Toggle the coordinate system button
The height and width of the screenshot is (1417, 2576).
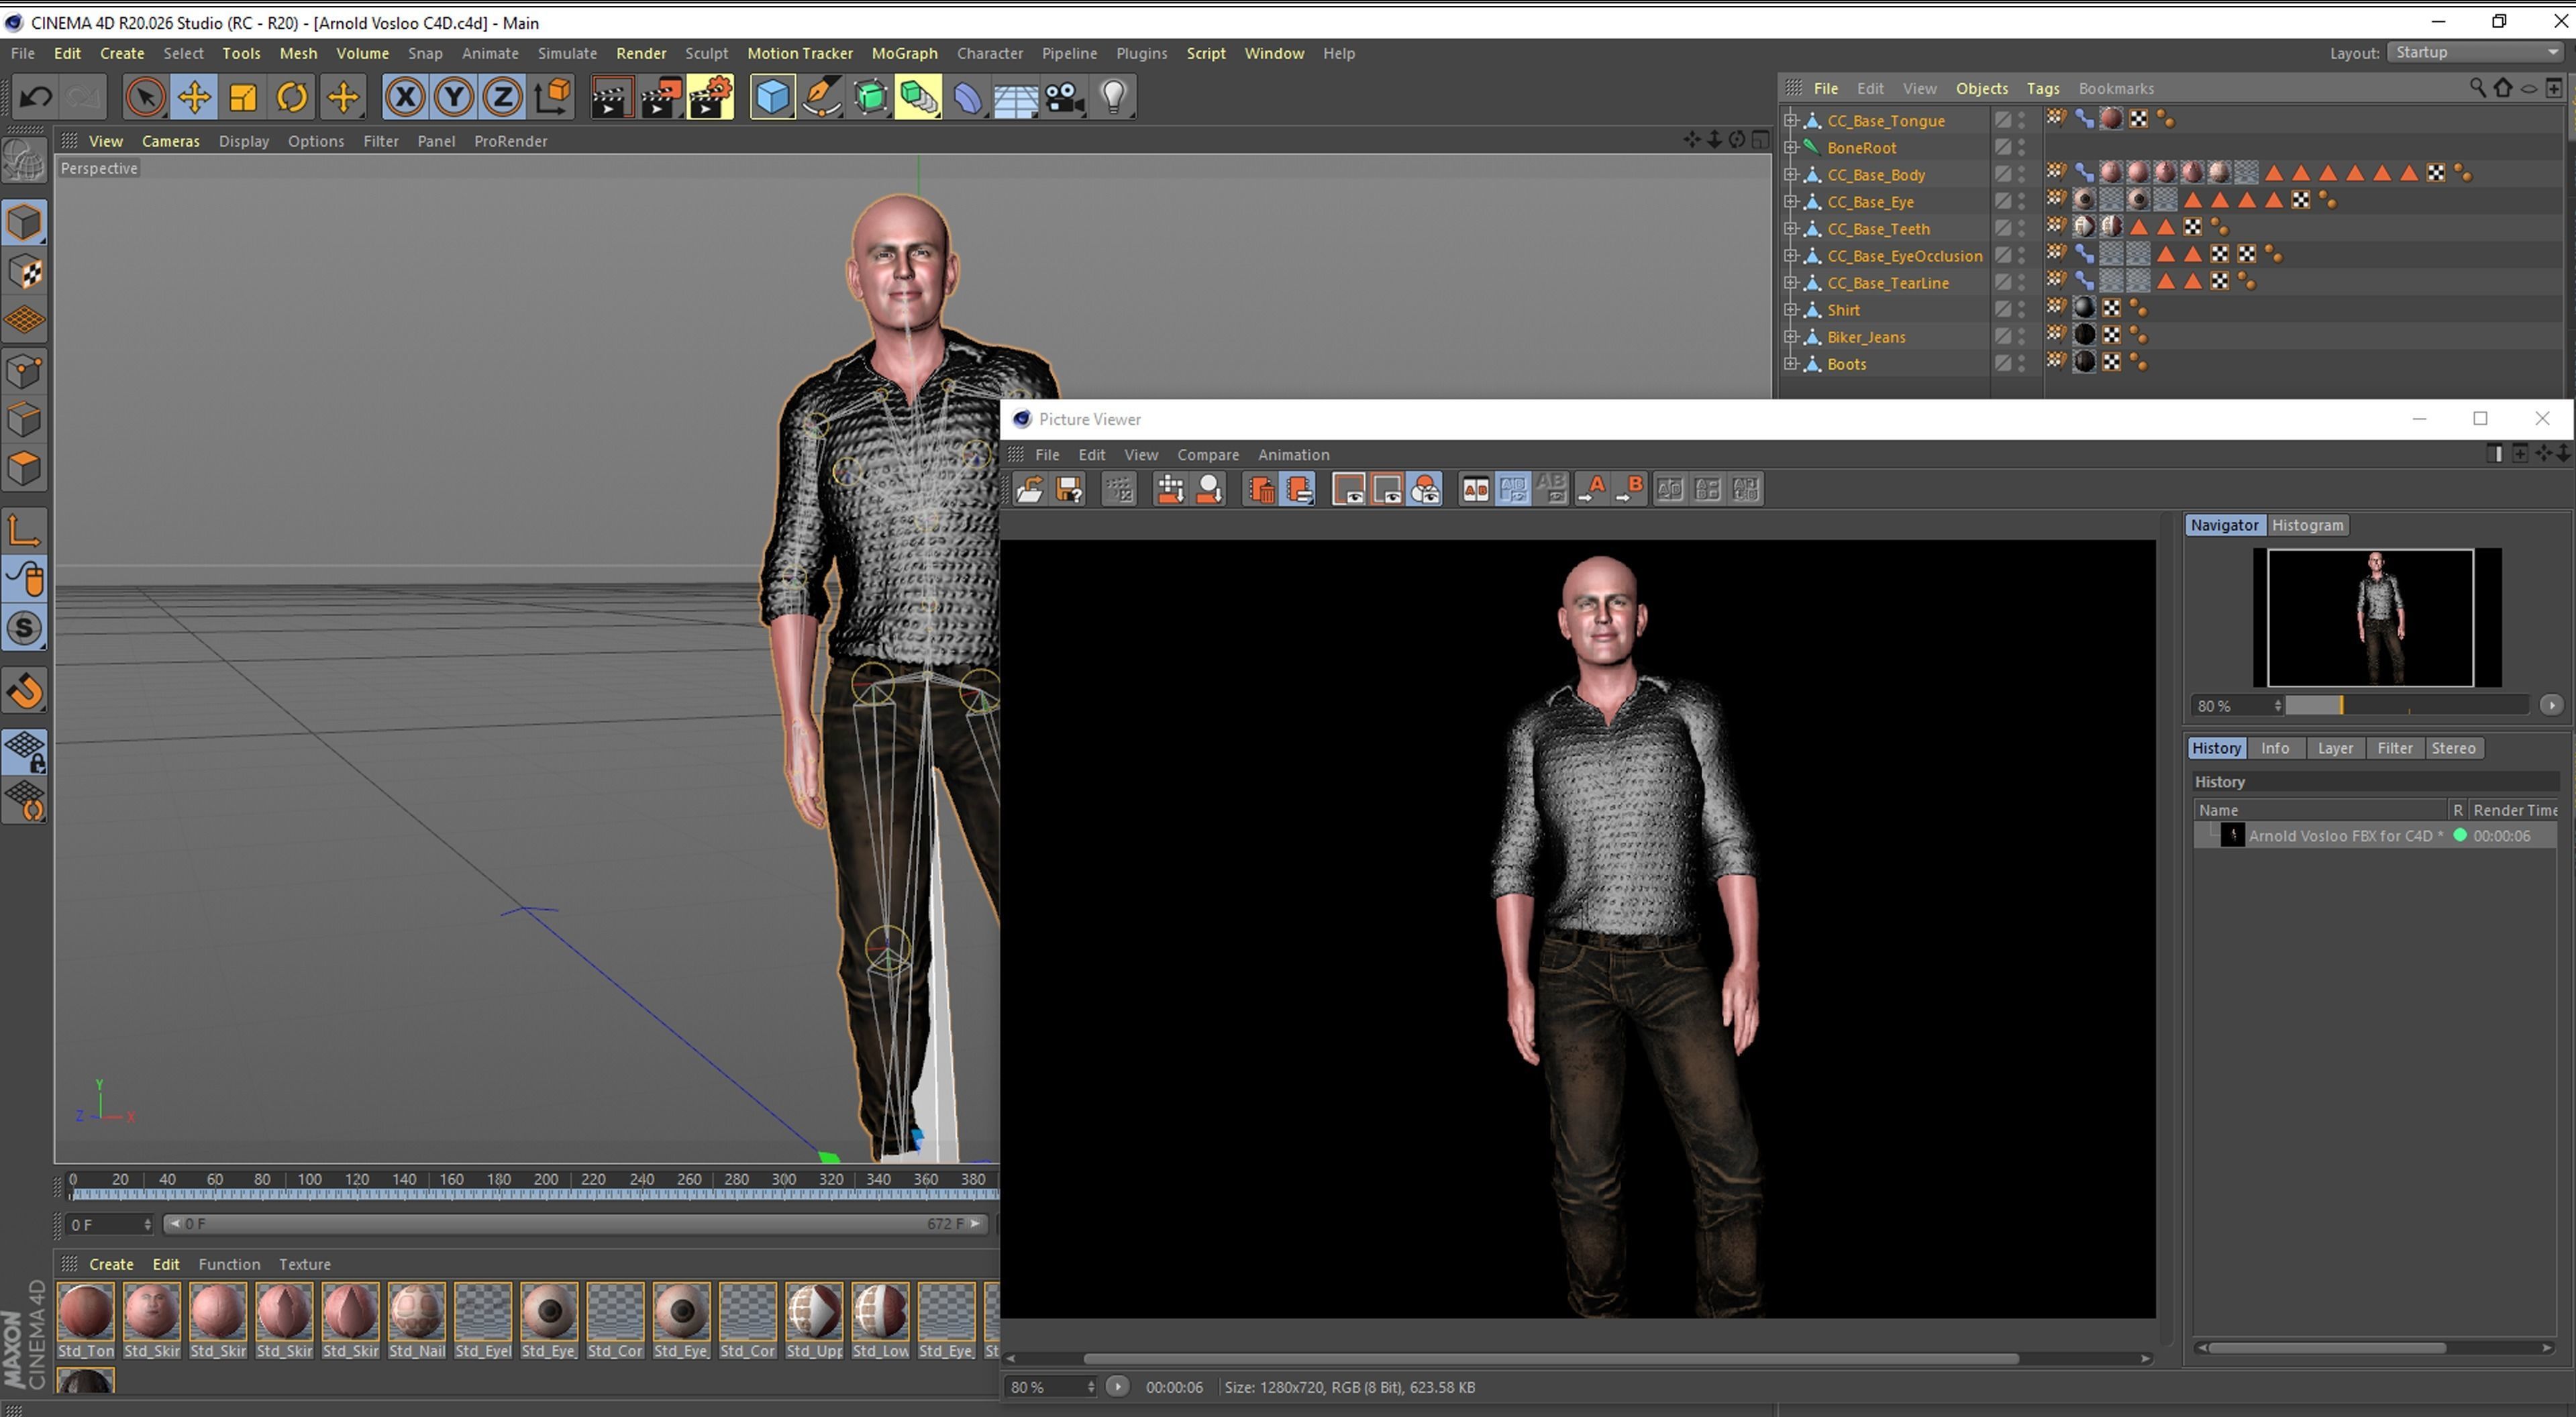coord(552,97)
